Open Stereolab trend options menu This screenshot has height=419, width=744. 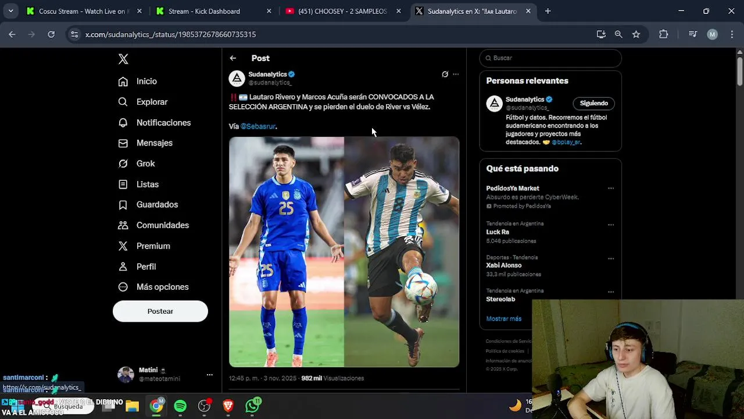point(611,292)
